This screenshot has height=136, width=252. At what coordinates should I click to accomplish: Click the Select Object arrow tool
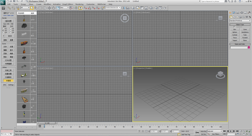pos(32,8)
